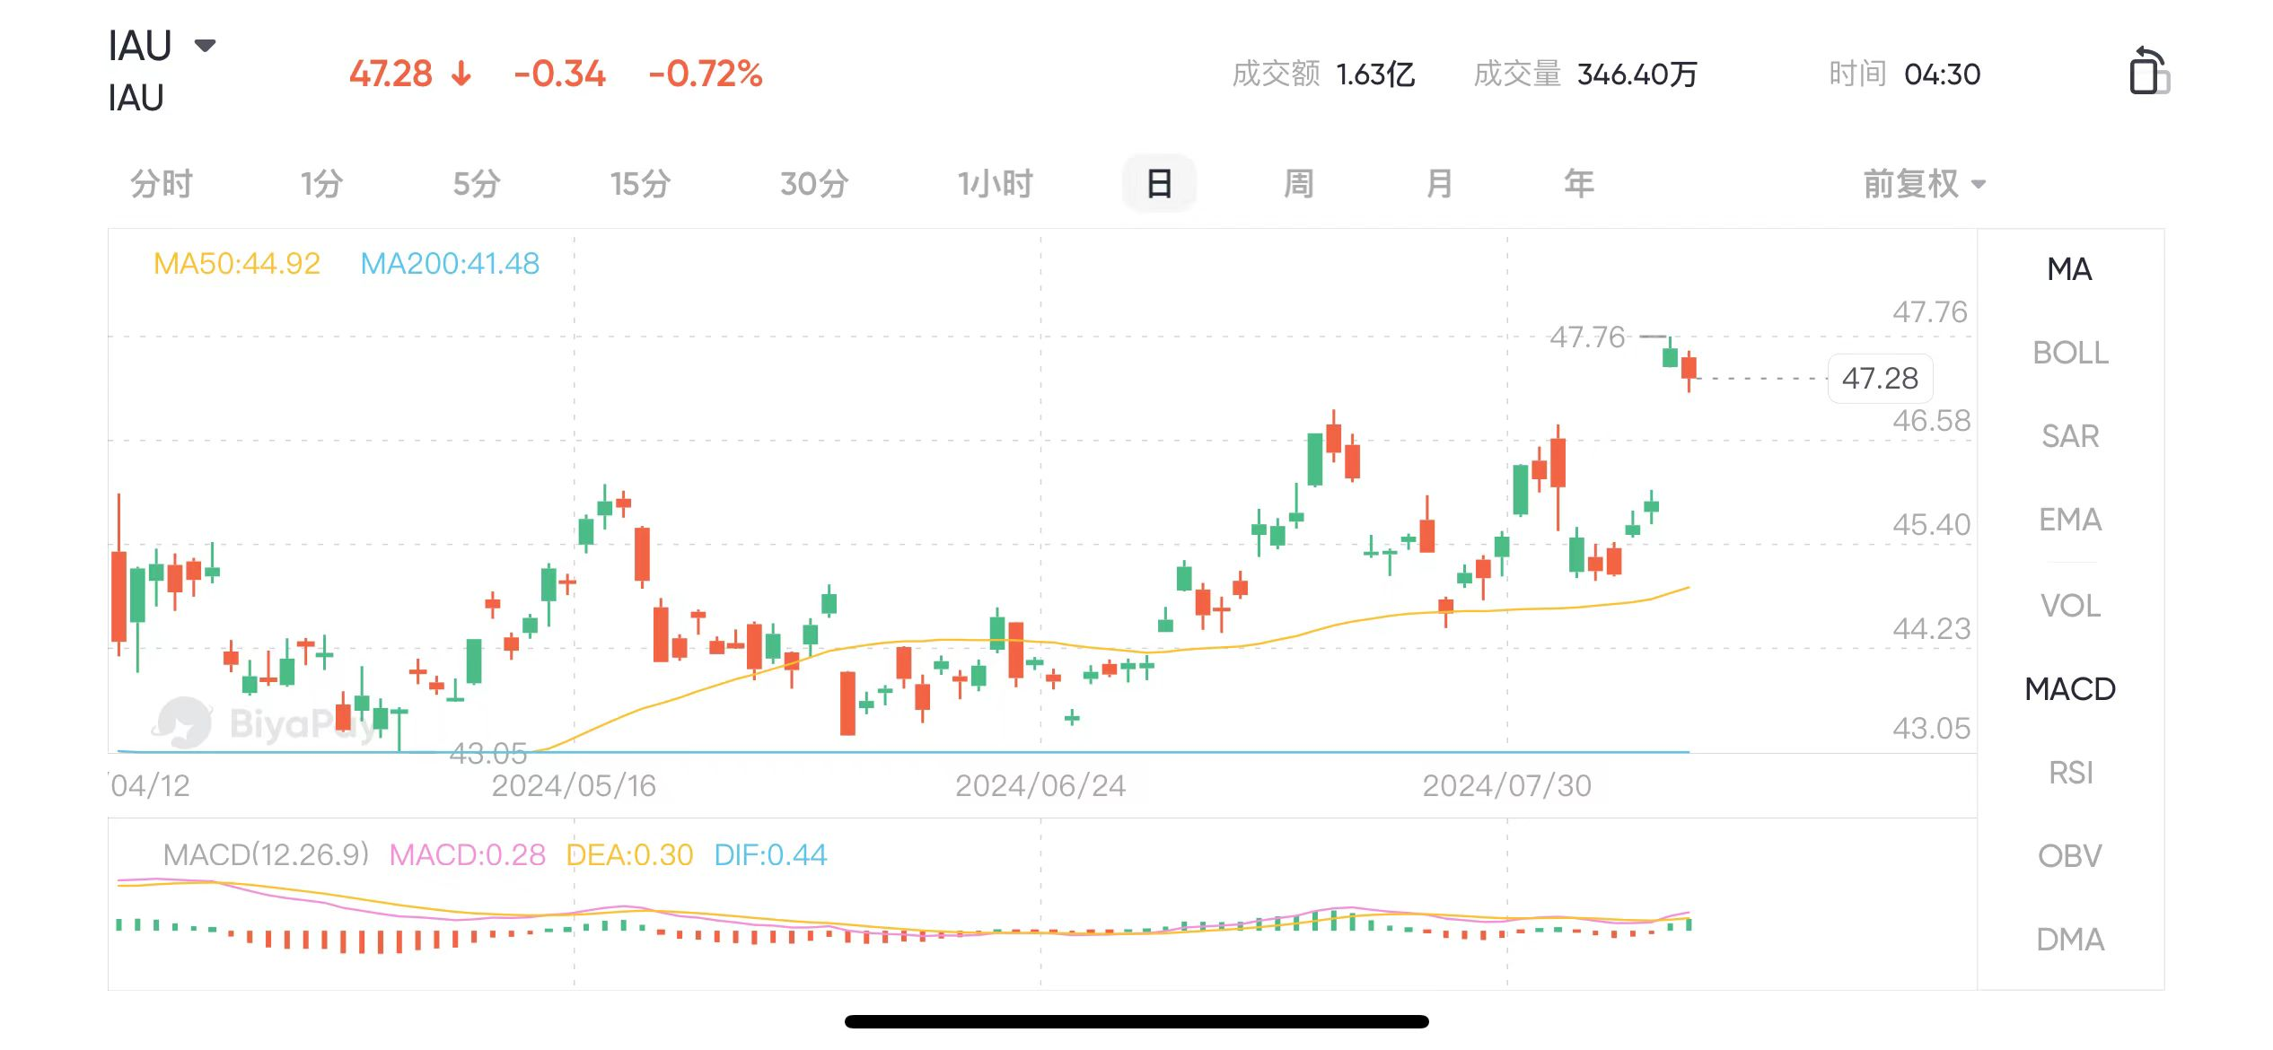Tap the MACD(12.26.9) parameters label
This screenshot has width=2273, height=1050.
point(267,854)
